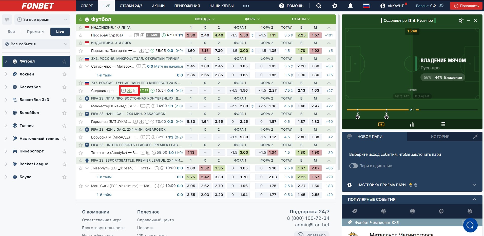Open the СПОРТ top menu

click(x=87, y=6)
